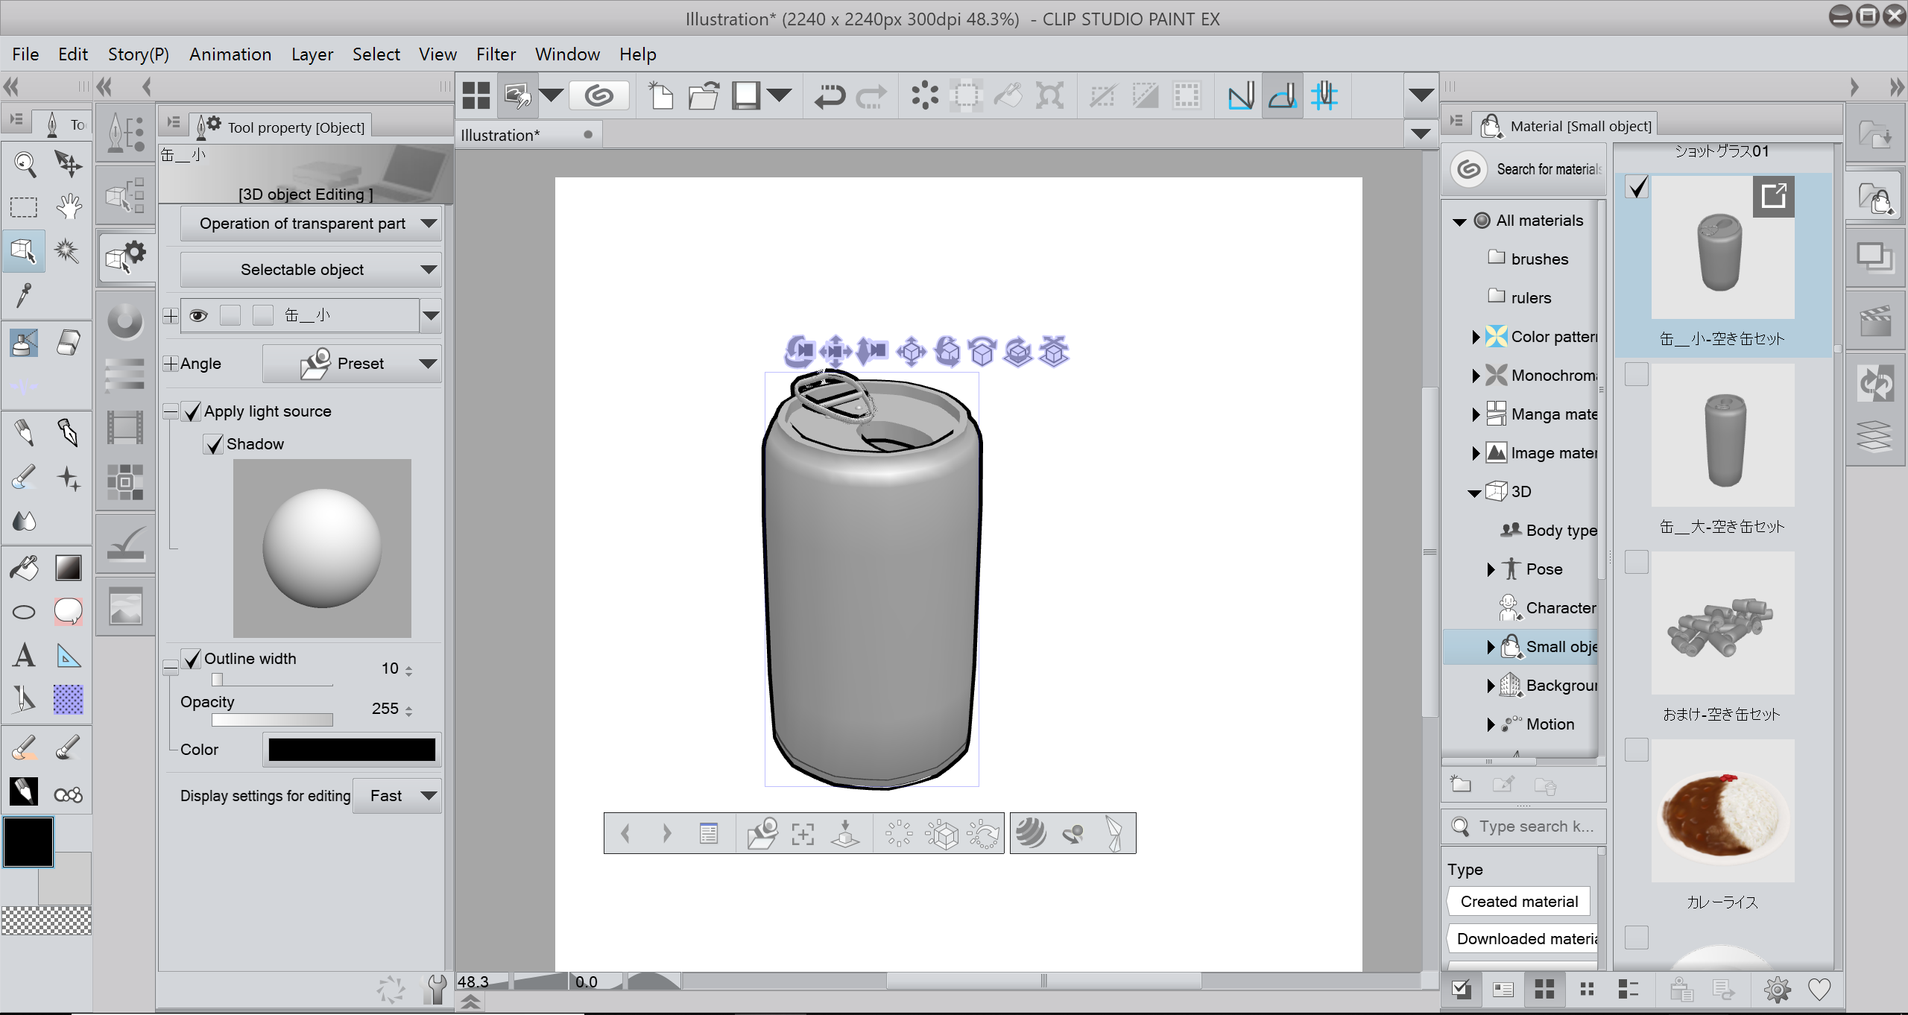The width and height of the screenshot is (1908, 1015).
Task: Select the Eraser tool
Action: point(68,343)
